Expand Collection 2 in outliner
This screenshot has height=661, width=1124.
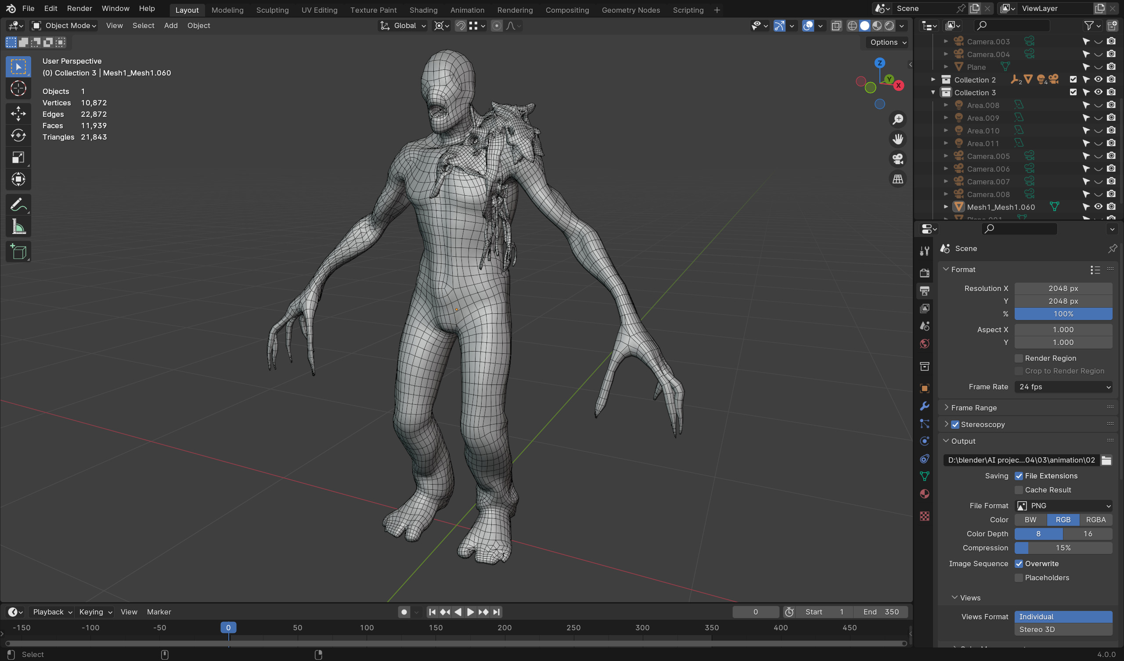tap(933, 80)
